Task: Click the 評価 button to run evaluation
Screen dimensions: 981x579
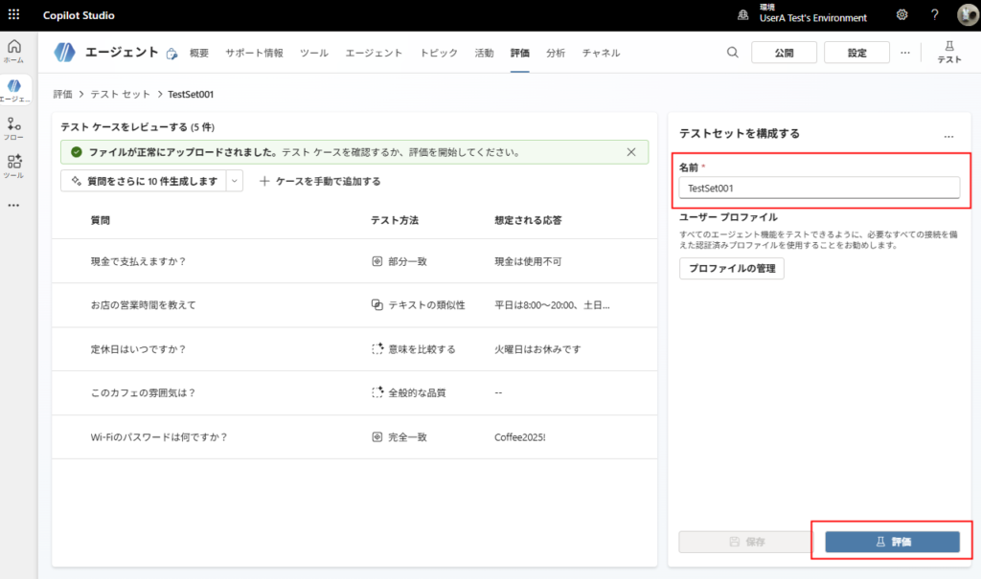Action: point(892,542)
